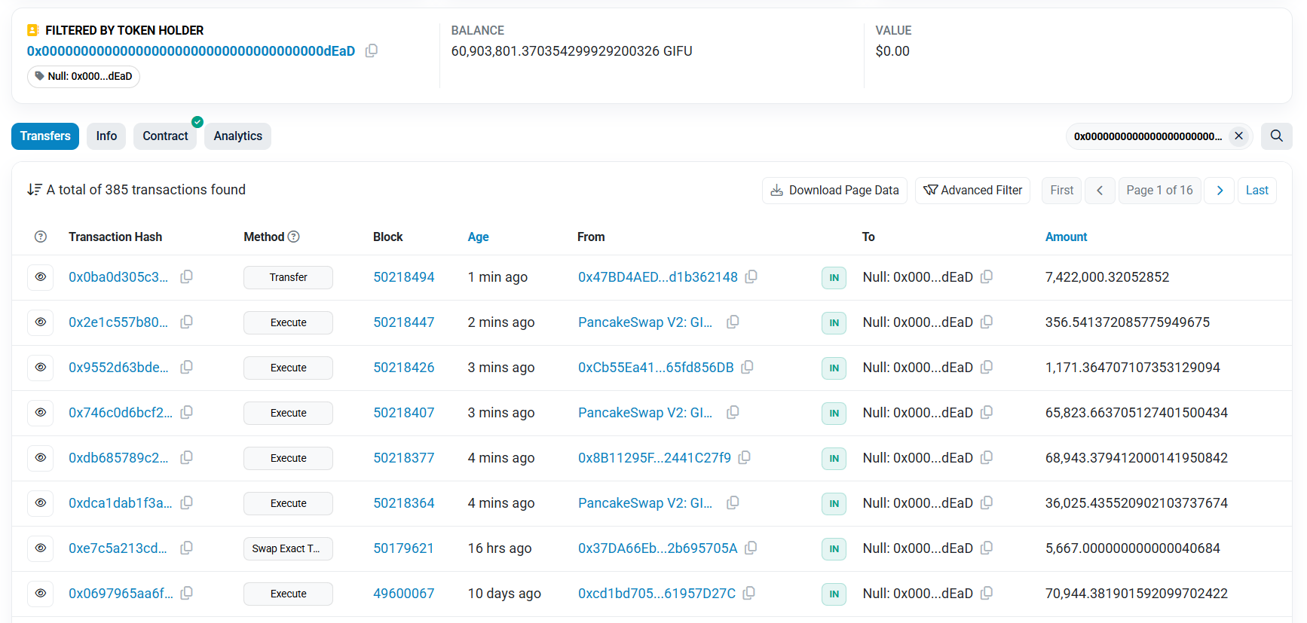Click the Null: 0x000...dEaD tag label
Viewport: 1307px width, 623px height.
tap(84, 76)
